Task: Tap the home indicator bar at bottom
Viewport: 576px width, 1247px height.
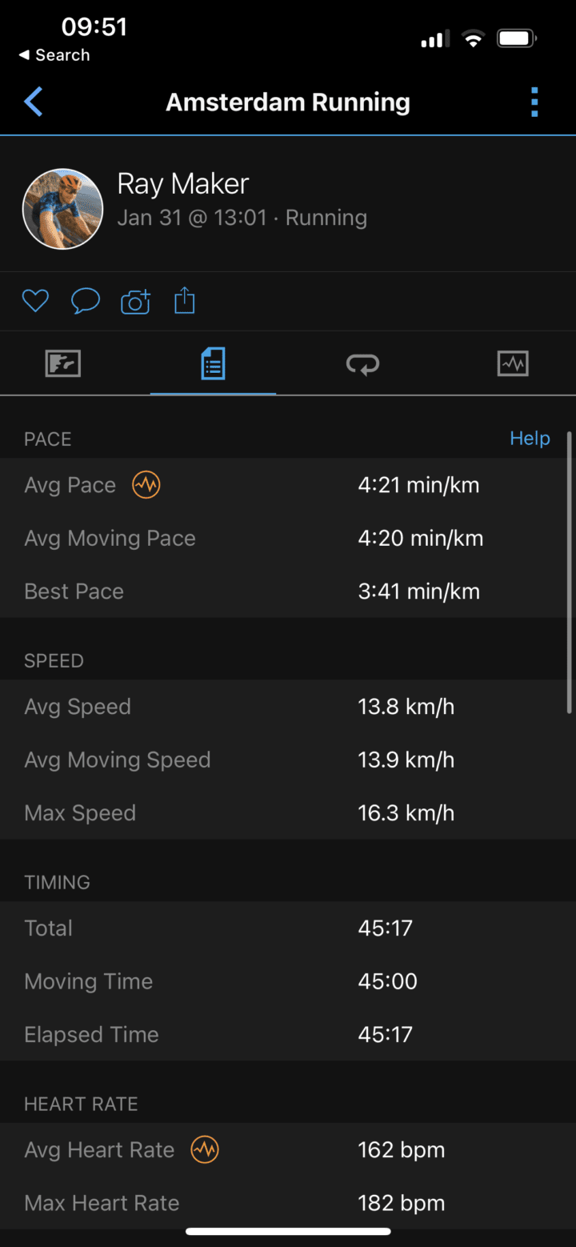Action: [288, 1232]
